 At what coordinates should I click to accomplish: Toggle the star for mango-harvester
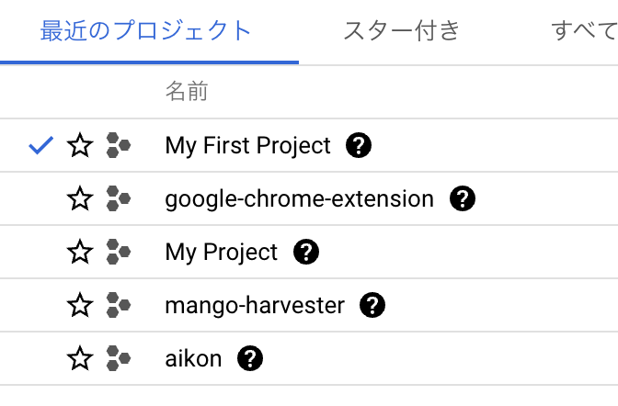pos(80,305)
